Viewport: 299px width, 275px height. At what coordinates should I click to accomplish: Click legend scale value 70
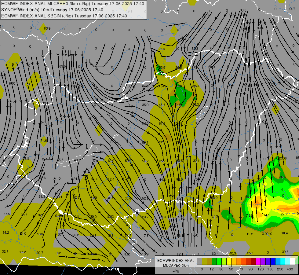241,269
